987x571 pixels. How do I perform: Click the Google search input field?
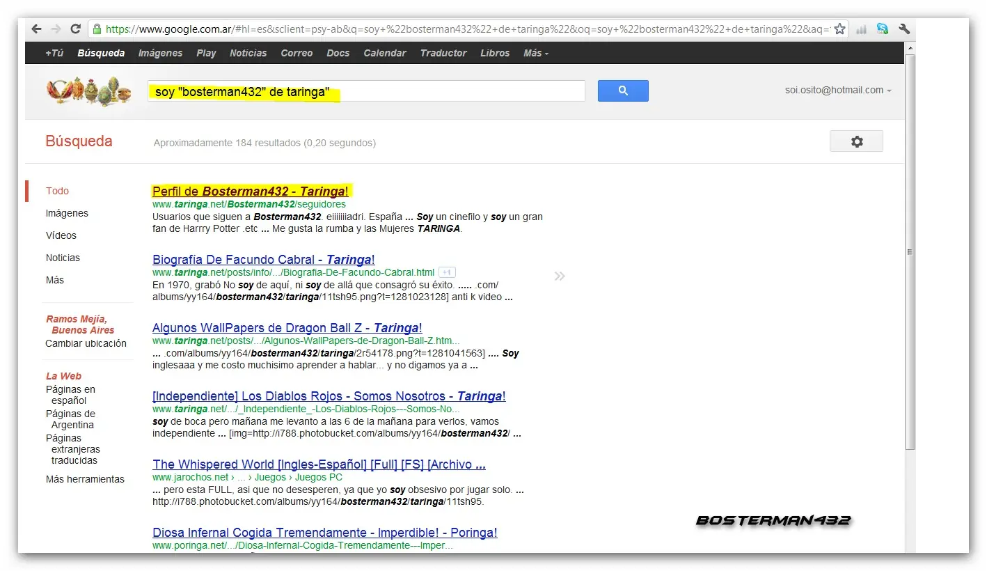coord(366,91)
